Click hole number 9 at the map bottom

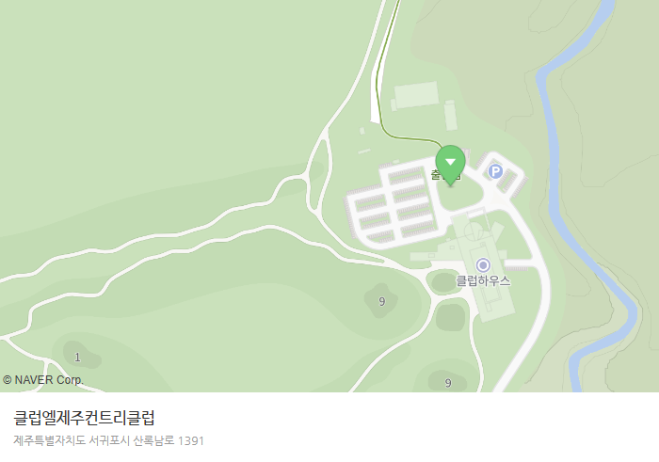[x=448, y=383]
